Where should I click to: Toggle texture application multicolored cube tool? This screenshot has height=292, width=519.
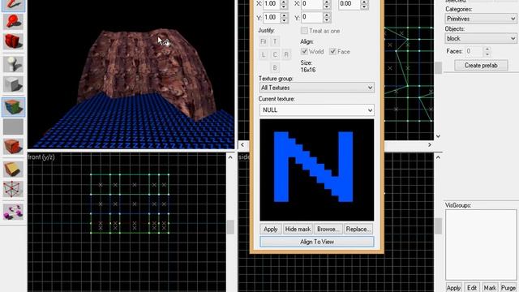click(x=13, y=106)
